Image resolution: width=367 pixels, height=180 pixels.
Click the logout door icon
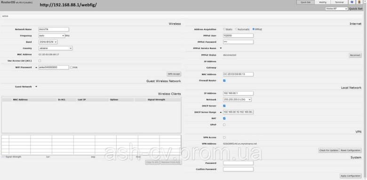[x=359, y=2]
